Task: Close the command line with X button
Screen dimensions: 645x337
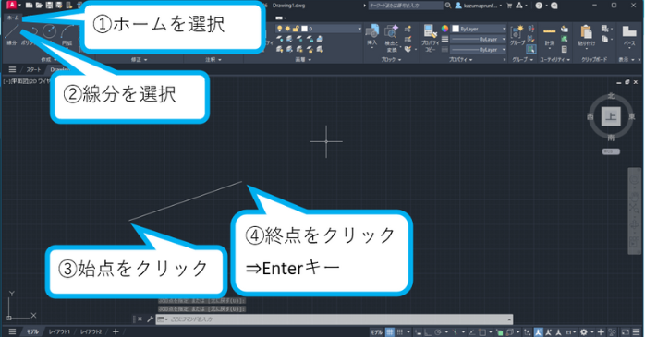Action: [x=140, y=319]
